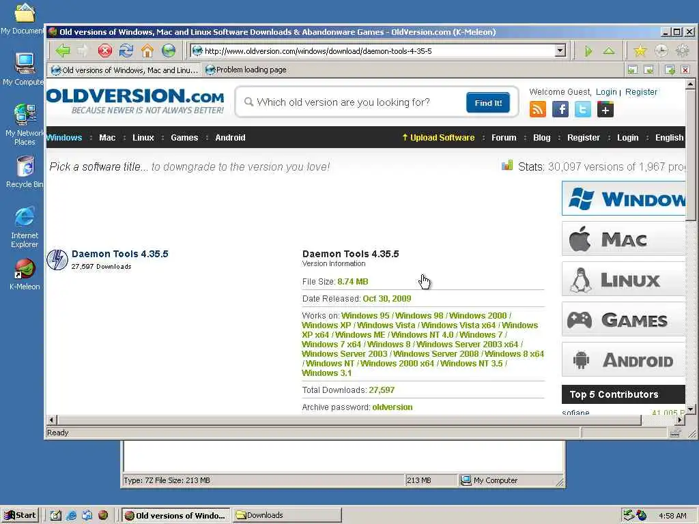The image size is (699, 524).
Task: Click Upload Software in navigation bar
Action: tap(438, 138)
